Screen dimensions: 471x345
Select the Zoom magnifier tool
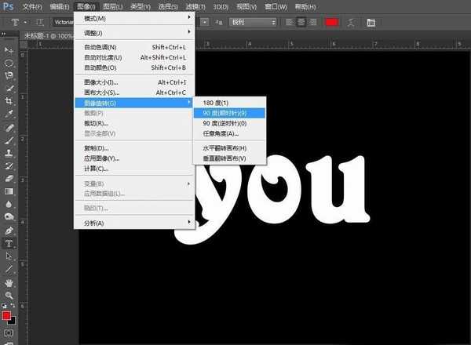[9, 295]
